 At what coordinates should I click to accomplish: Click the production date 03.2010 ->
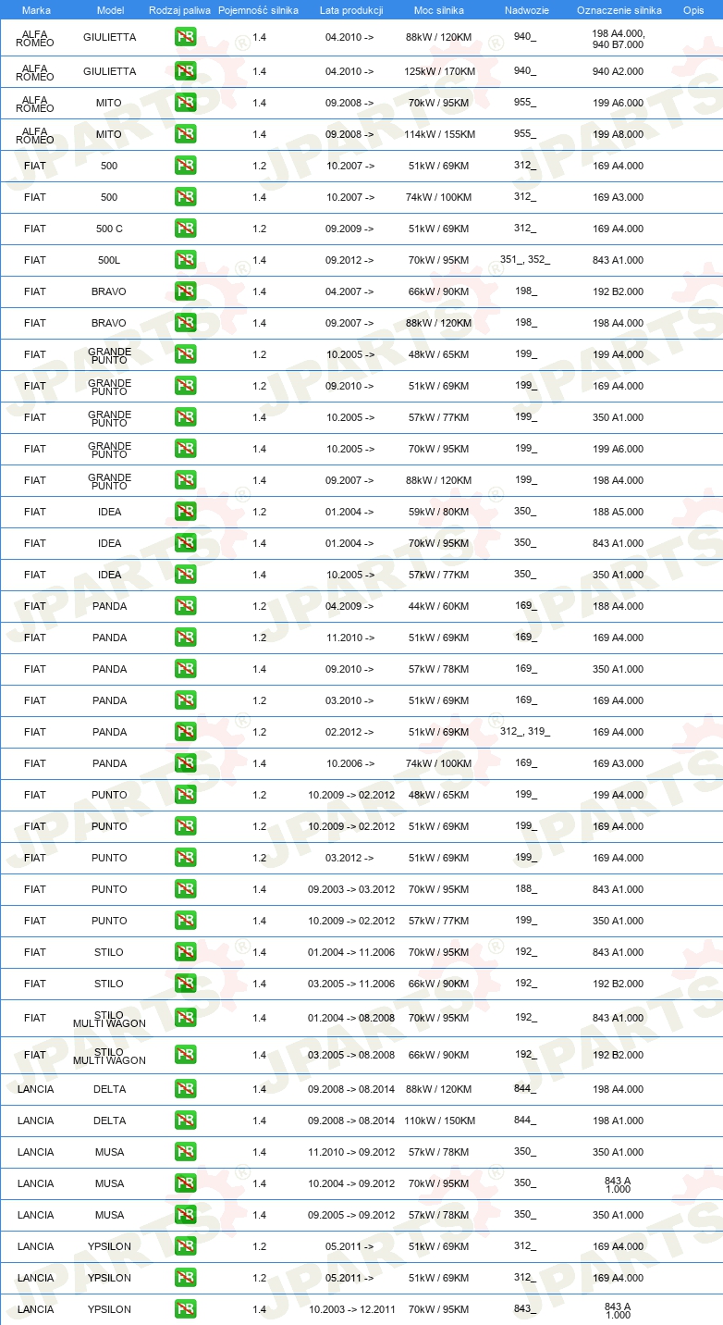pos(350,700)
